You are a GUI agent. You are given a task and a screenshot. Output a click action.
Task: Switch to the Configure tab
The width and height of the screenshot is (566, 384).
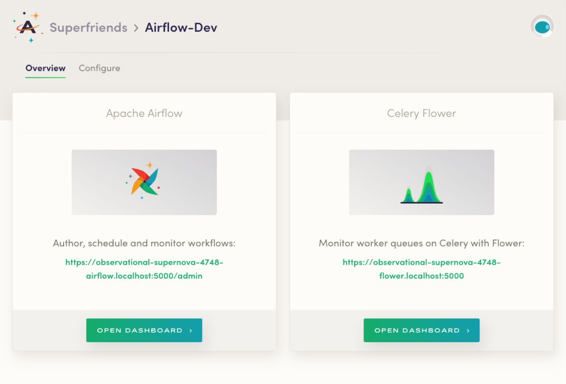click(99, 68)
